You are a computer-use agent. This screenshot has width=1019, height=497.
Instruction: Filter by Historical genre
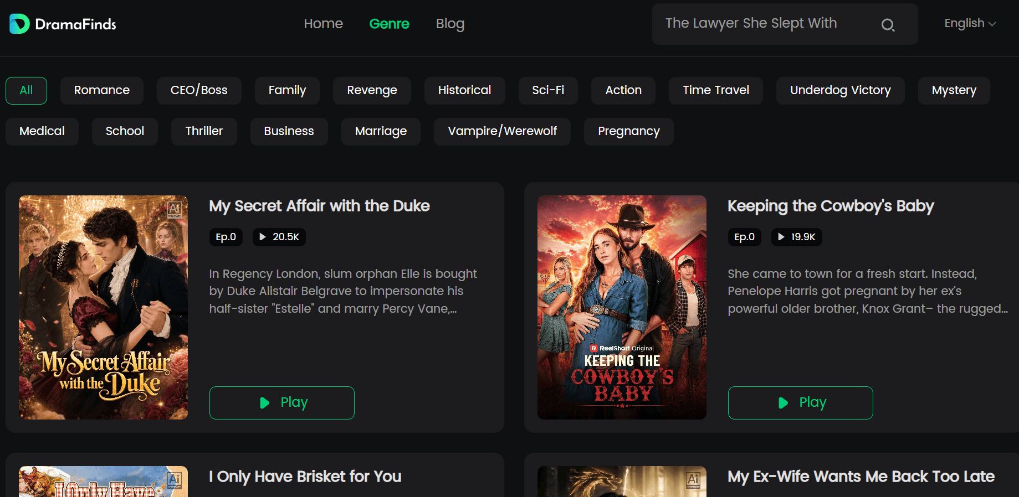coord(464,91)
